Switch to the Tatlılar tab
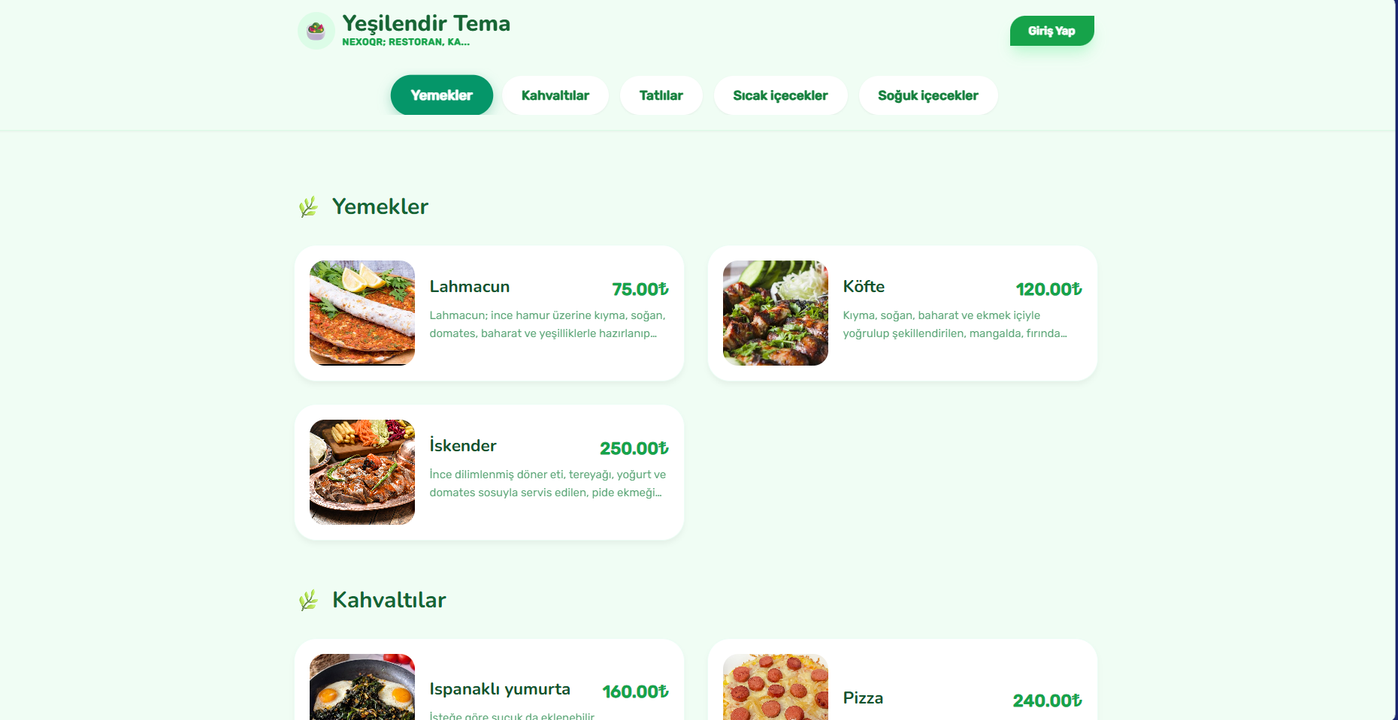 [661, 95]
